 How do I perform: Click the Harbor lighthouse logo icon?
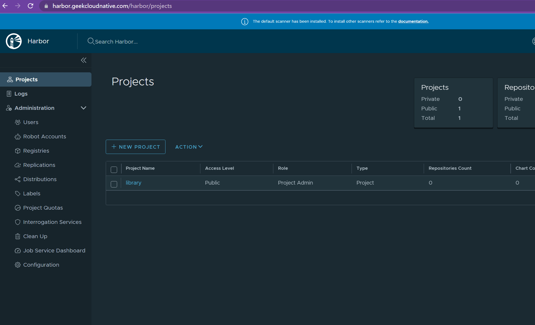pyautogui.click(x=14, y=41)
